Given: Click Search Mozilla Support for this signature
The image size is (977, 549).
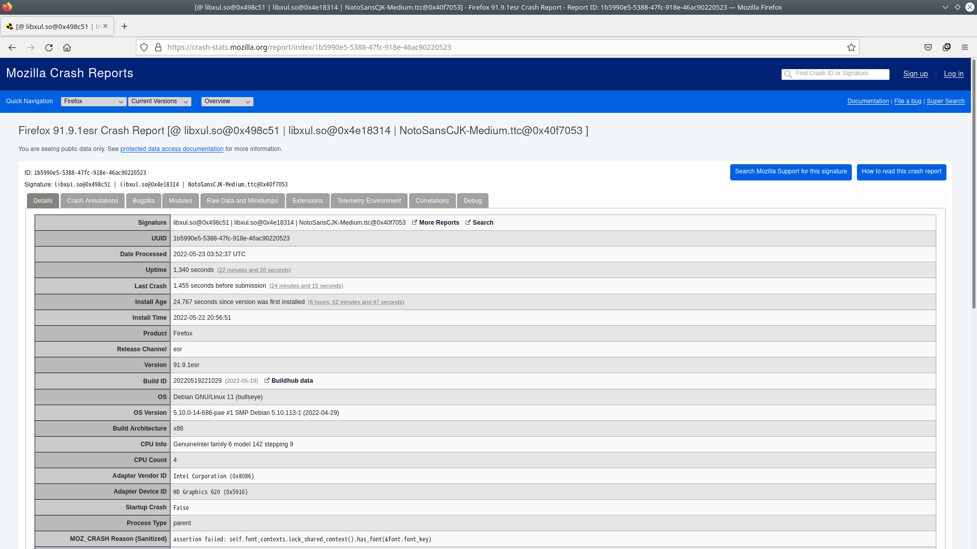Looking at the screenshot, I should click(x=791, y=172).
